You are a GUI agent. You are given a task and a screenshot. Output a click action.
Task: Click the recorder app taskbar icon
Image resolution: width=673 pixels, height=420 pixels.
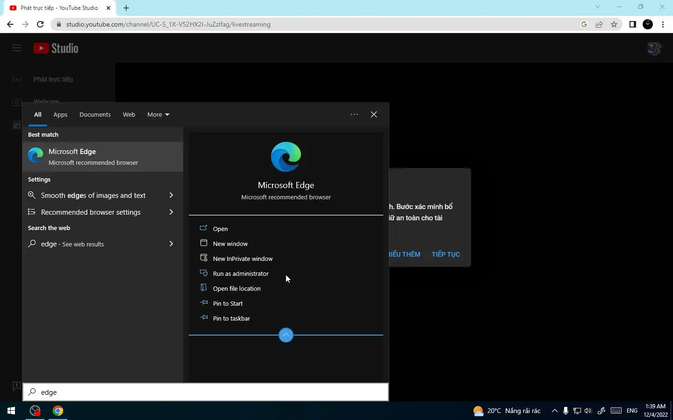pos(35,411)
